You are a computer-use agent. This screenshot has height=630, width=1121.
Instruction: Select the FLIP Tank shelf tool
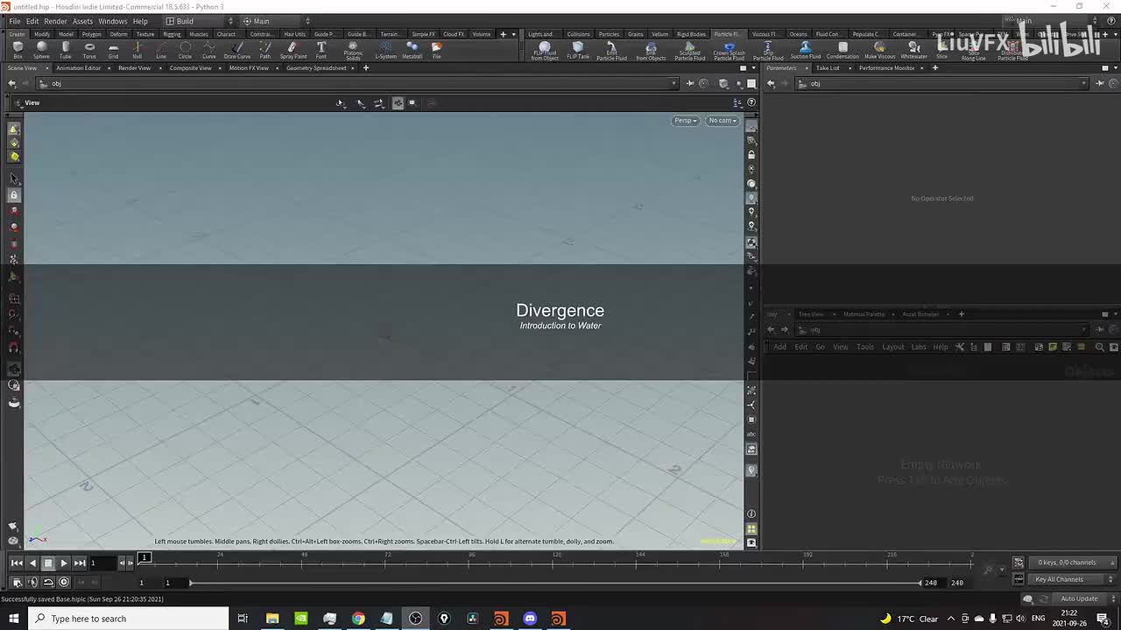coord(578,50)
